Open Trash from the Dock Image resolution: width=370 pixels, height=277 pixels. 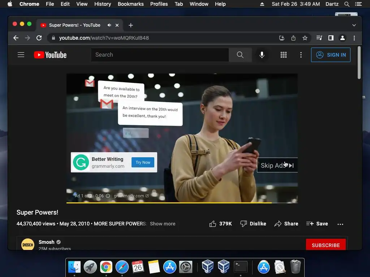pos(296,267)
